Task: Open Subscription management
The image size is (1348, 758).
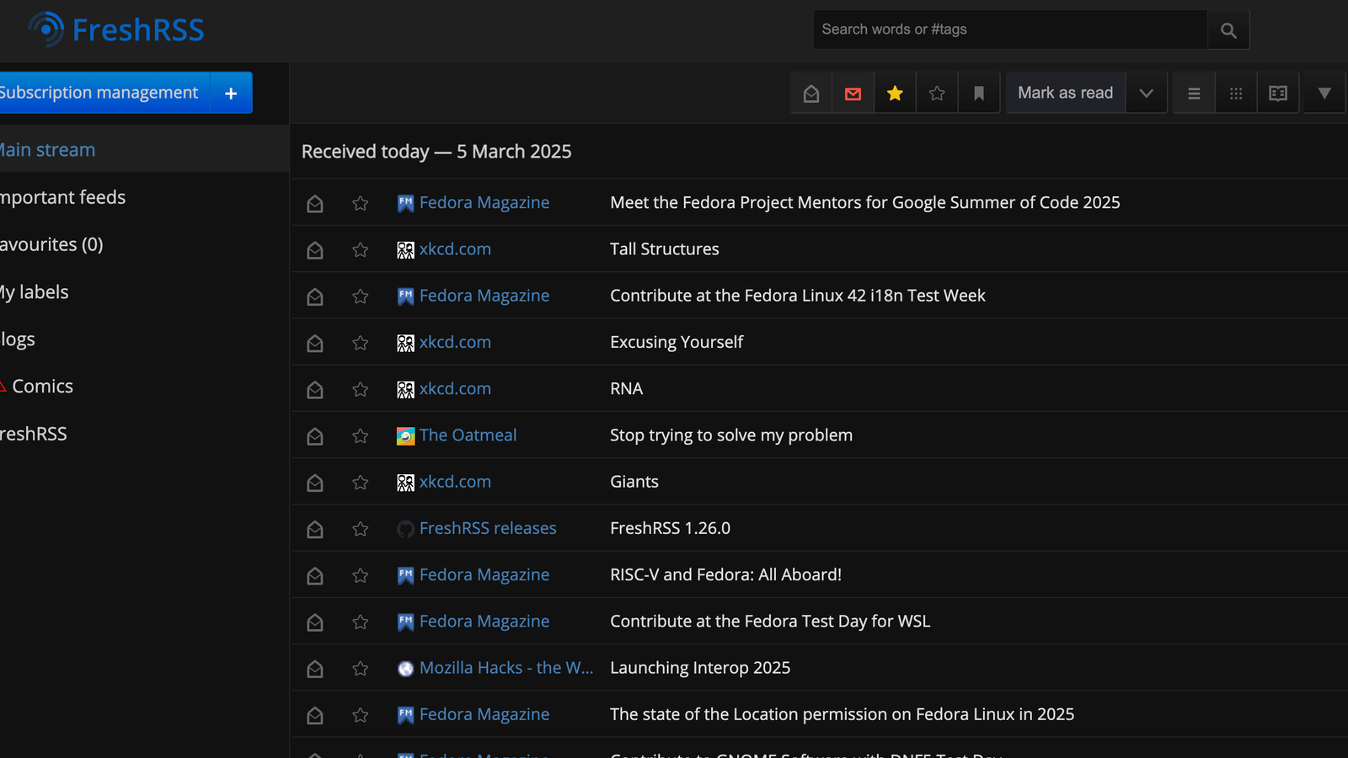Action: pos(104,93)
